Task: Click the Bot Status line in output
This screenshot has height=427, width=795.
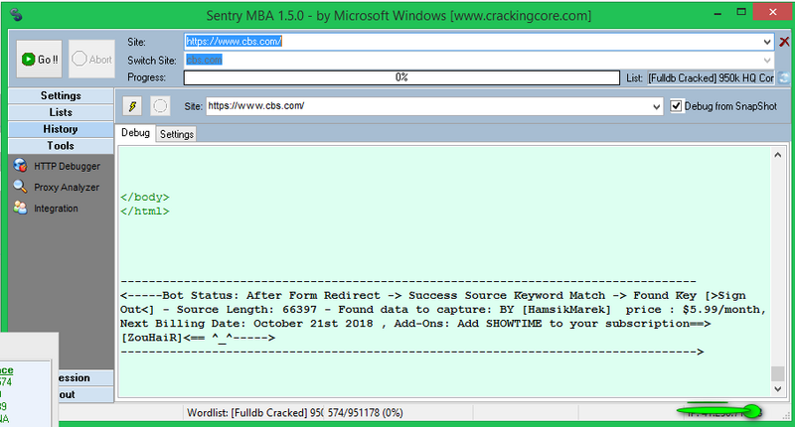Action: [x=433, y=295]
